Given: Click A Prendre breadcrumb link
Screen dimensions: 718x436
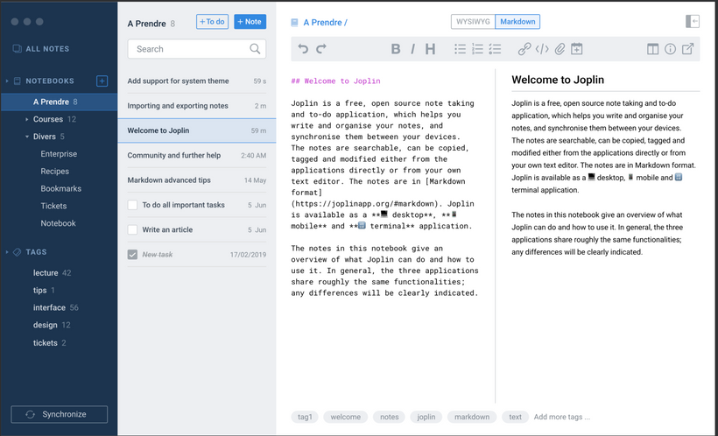Looking at the screenshot, I should pyautogui.click(x=325, y=23).
